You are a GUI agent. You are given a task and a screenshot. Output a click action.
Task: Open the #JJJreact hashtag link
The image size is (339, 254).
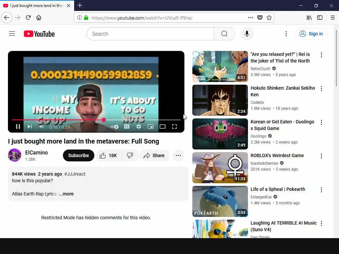coord(75,174)
